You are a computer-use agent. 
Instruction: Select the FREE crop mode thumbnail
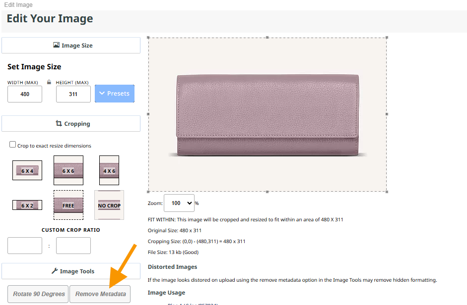pyautogui.click(x=68, y=205)
